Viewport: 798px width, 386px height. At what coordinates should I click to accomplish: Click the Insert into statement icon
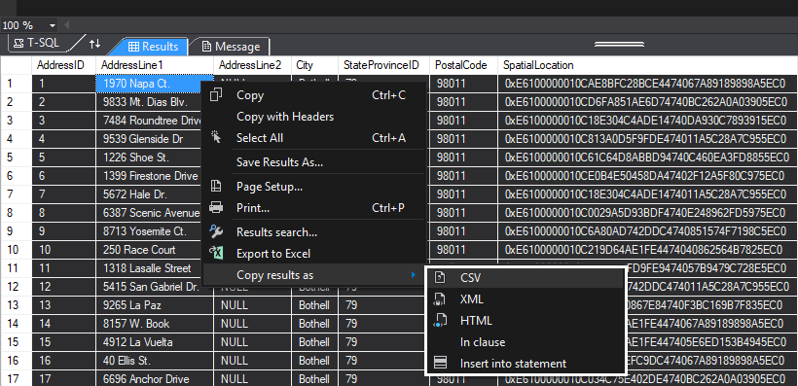click(440, 363)
